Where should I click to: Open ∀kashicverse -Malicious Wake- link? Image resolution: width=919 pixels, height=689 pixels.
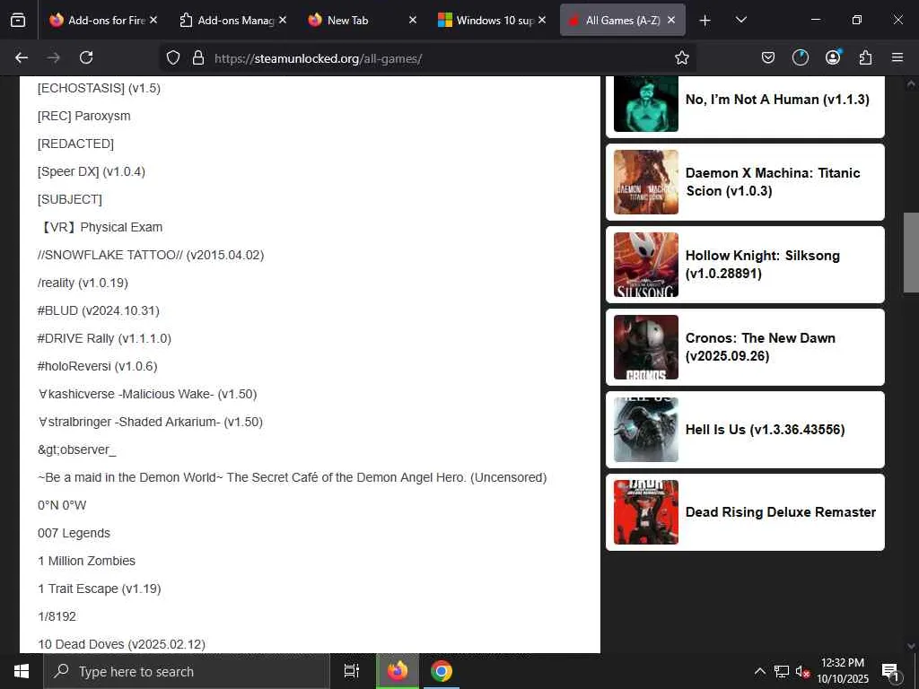[x=147, y=395]
